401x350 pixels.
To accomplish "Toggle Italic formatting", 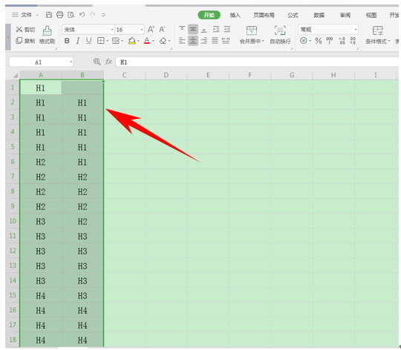I will pos(78,41).
